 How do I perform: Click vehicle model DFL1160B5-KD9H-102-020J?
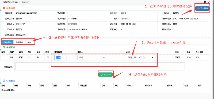(x=185, y=18)
